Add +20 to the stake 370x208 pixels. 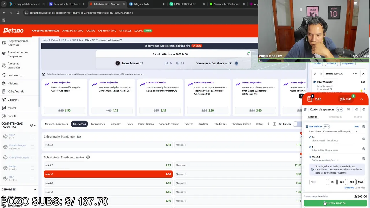click(342, 182)
